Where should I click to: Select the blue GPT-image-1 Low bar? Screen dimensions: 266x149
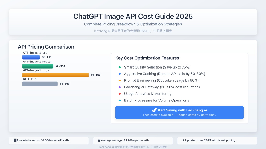click(31, 57)
